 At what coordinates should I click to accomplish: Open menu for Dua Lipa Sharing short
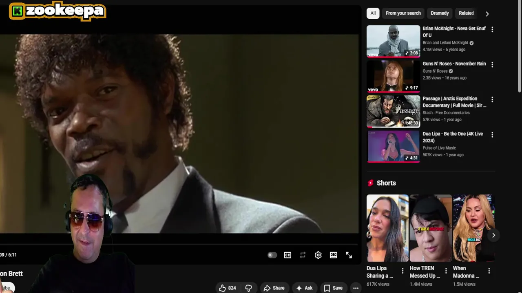pos(403,271)
